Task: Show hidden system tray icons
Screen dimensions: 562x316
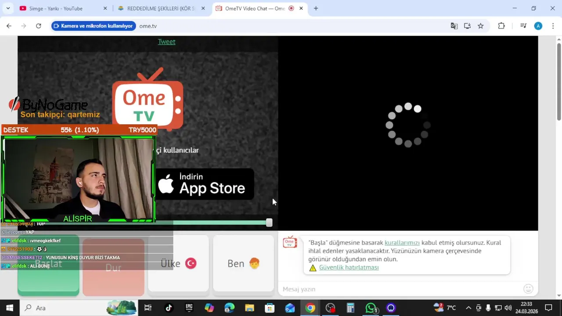Action: pyautogui.click(x=468, y=308)
